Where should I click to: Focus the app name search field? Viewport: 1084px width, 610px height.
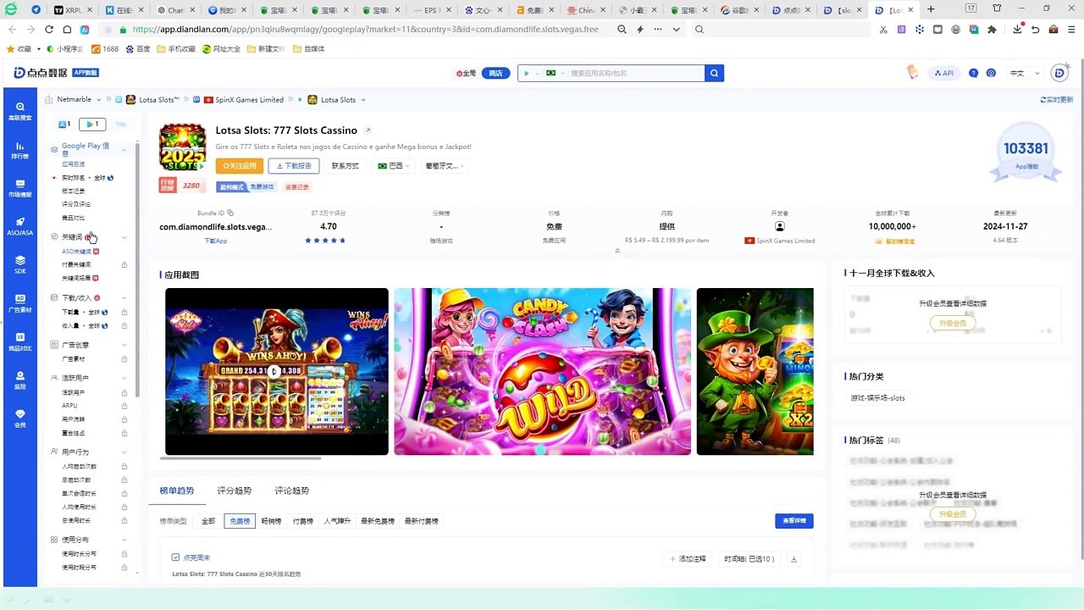click(x=635, y=73)
